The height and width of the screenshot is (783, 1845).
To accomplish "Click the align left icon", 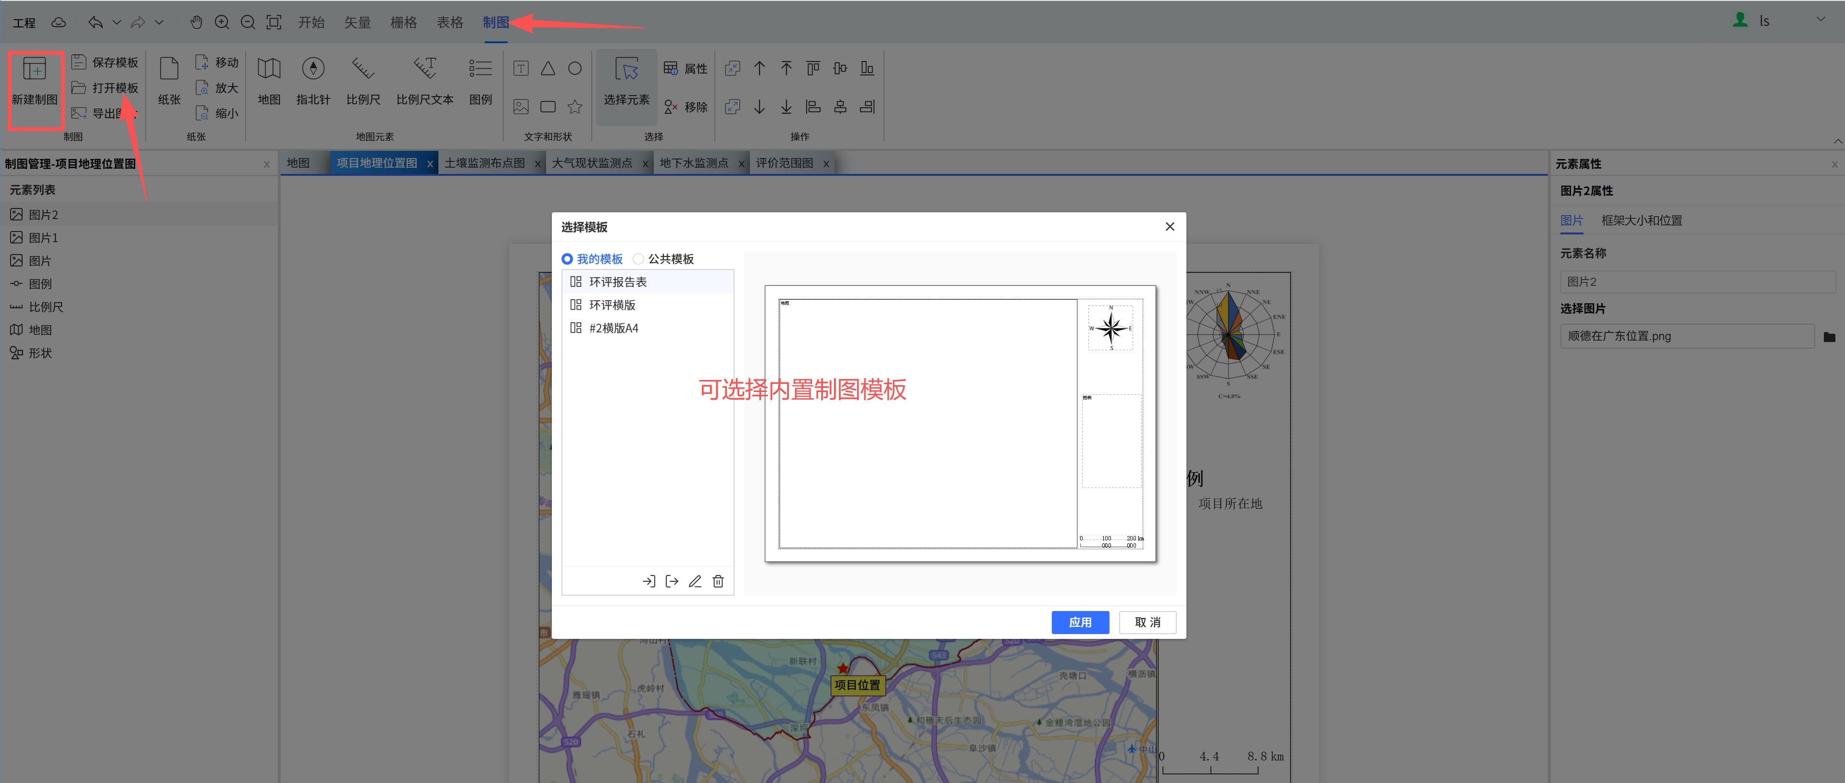I will [x=813, y=107].
